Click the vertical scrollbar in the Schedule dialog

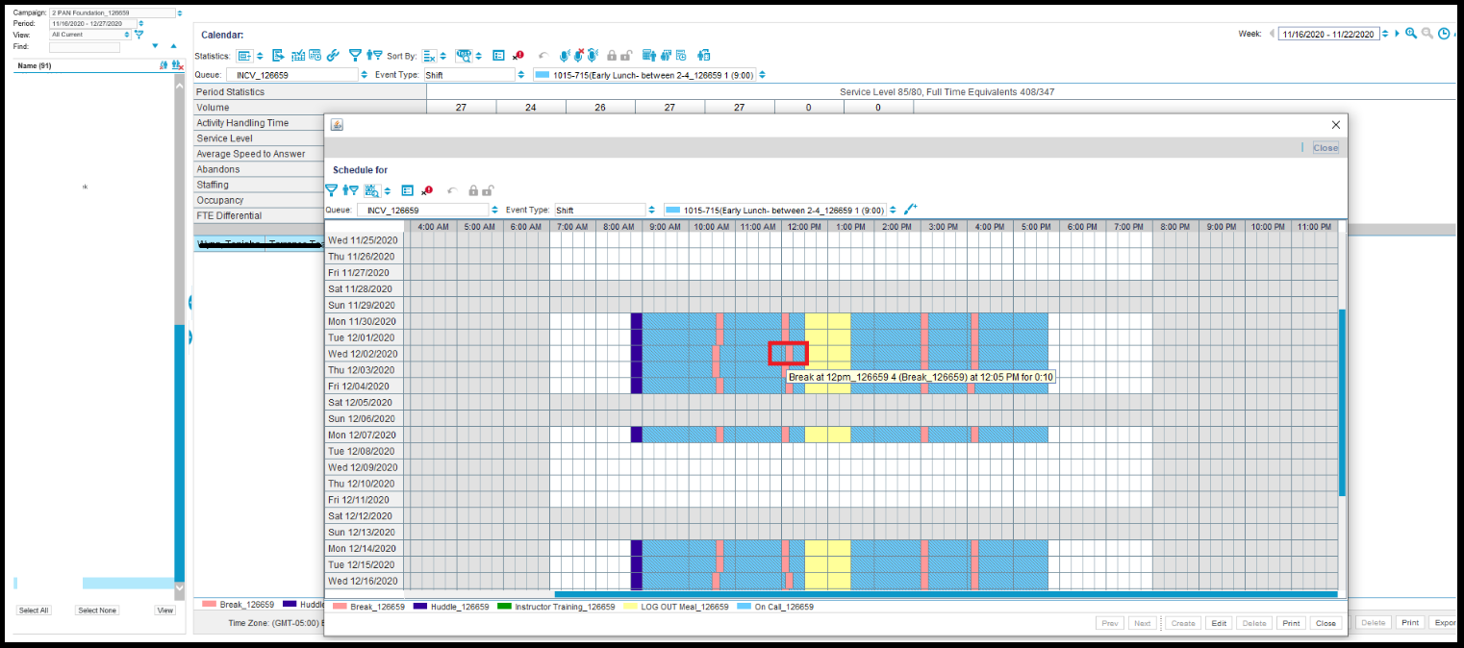click(x=1342, y=403)
